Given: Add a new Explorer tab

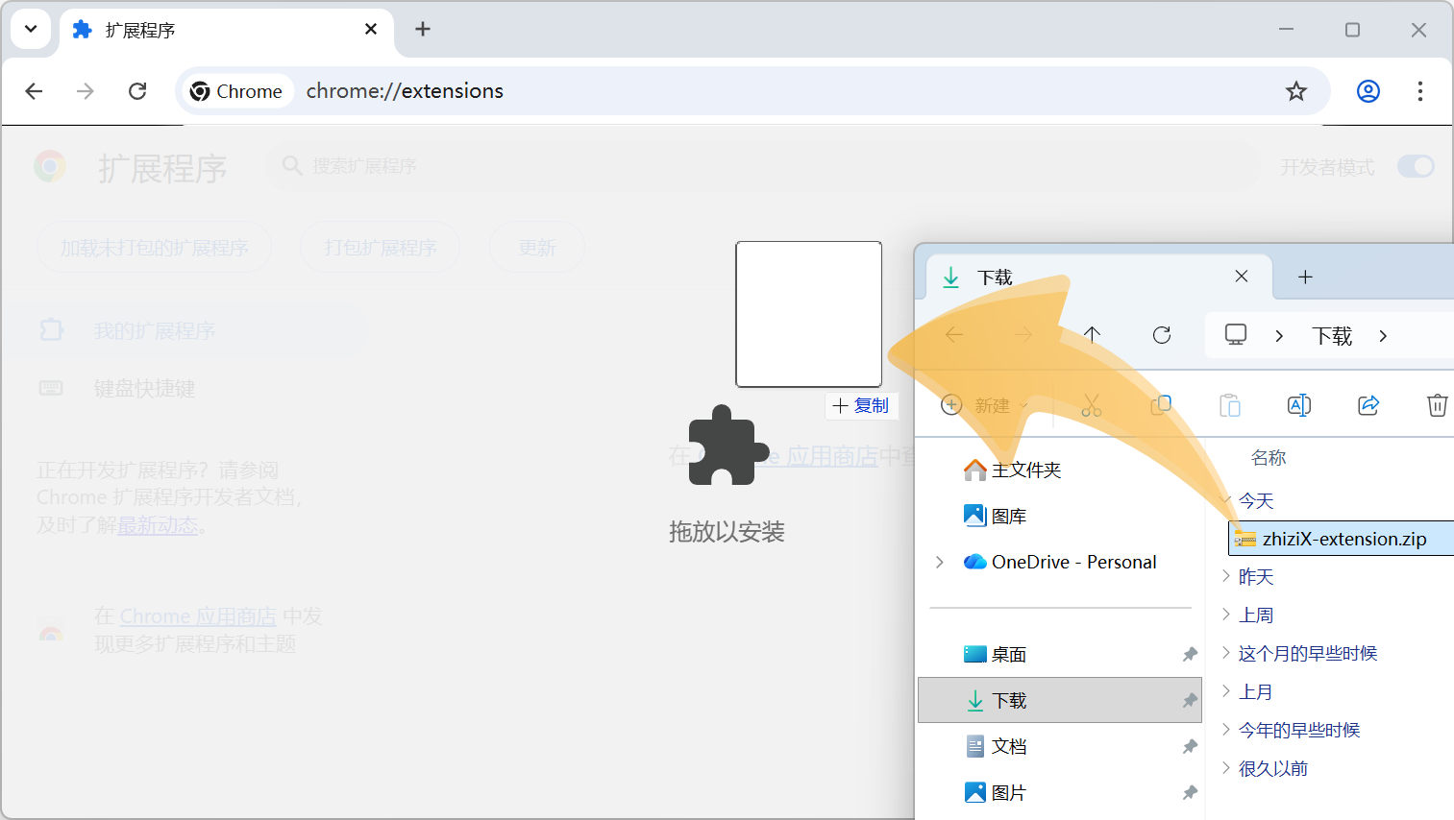Looking at the screenshot, I should (x=1305, y=277).
